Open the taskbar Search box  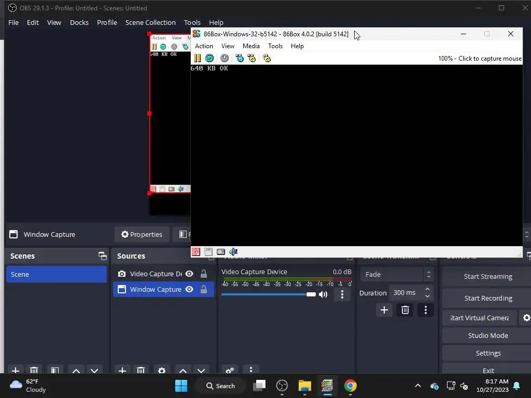tap(220, 386)
